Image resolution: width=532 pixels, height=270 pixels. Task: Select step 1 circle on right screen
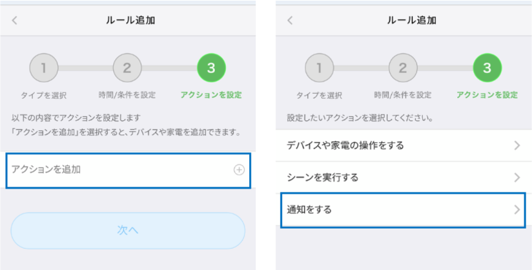319,67
